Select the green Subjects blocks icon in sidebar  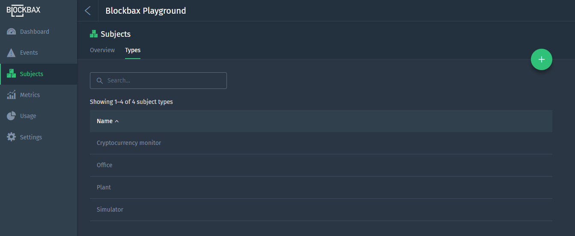point(12,74)
